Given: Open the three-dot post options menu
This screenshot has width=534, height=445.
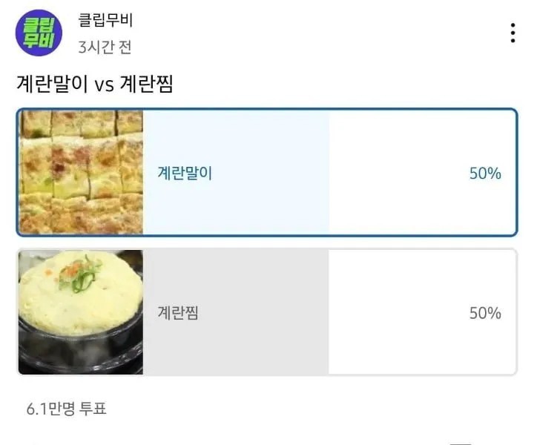Looking at the screenshot, I should coord(512,33).
